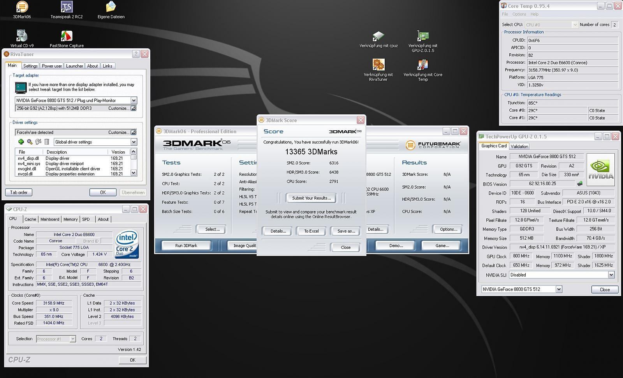This screenshot has width=623, height=378.
Task: Switch to the Memory tab in CPU-Z
Action: pos(70,219)
